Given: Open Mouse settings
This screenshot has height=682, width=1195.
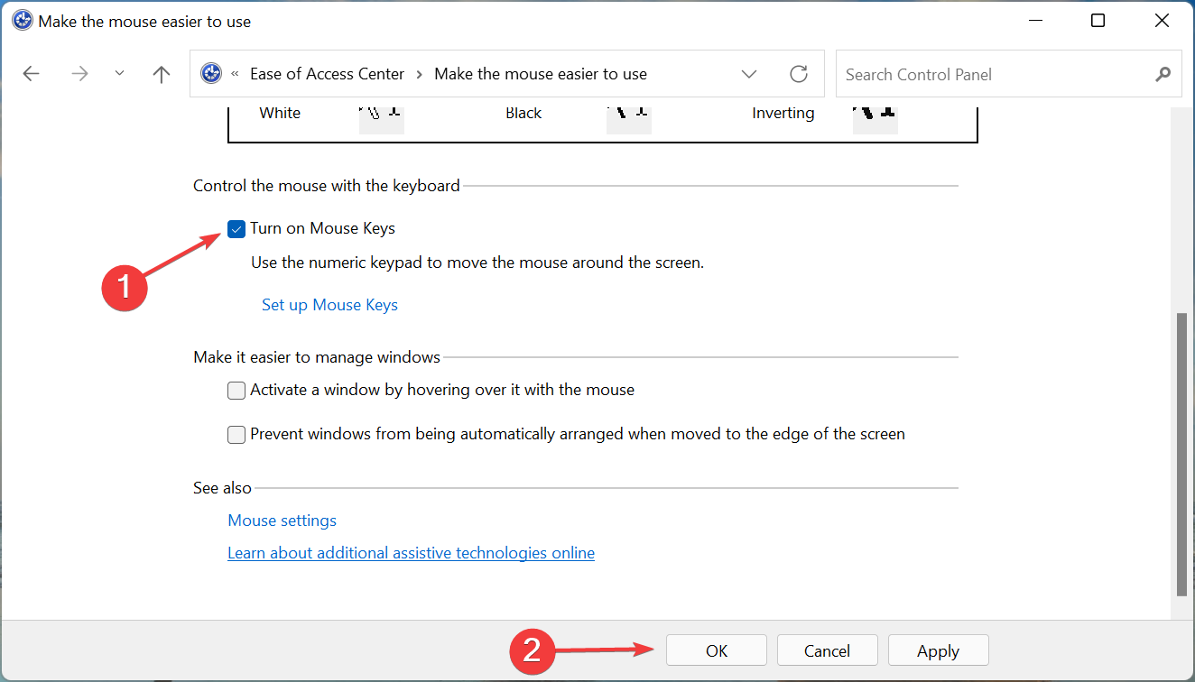Looking at the screenshot, I should point(282,520).
